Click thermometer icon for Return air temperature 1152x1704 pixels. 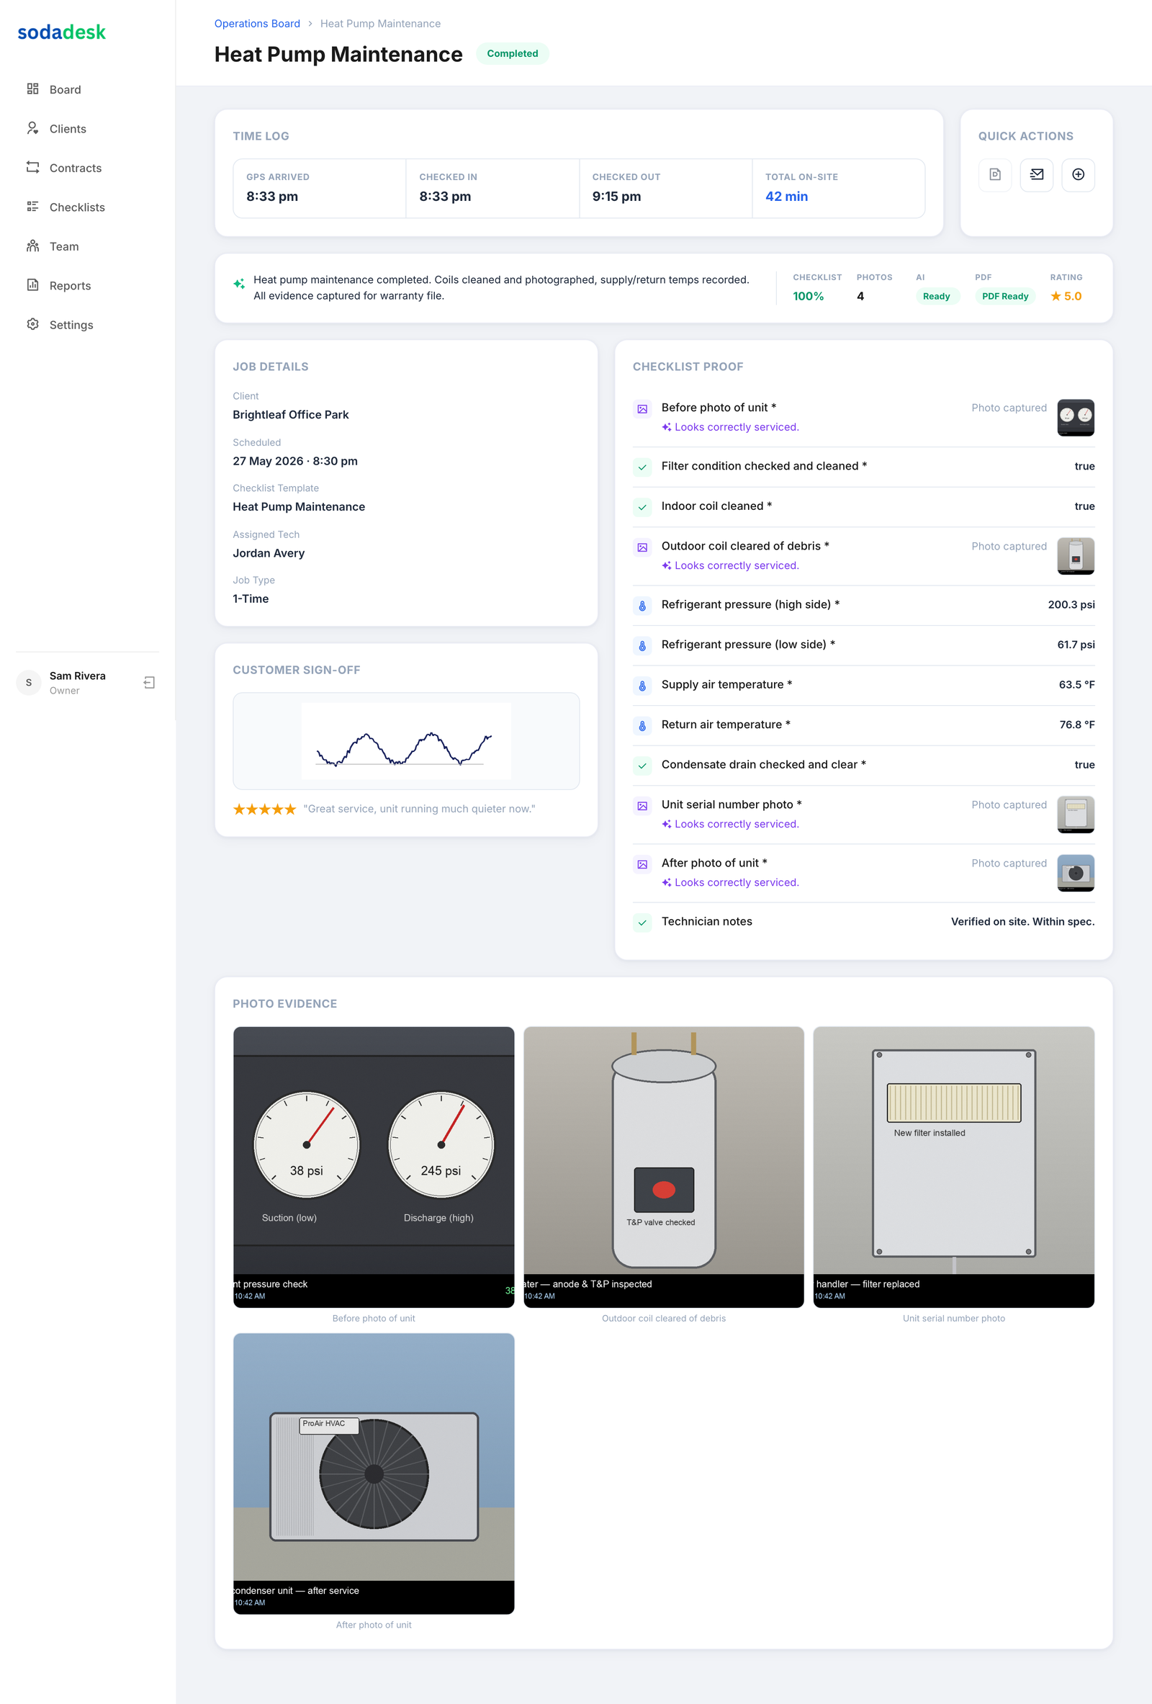coord(642,726)
